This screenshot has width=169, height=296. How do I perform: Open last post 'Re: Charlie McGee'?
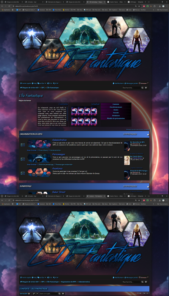click(x=136, y=156)
